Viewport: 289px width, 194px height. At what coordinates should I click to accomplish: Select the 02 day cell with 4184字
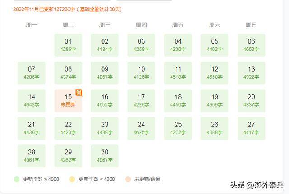click(105, 45)
